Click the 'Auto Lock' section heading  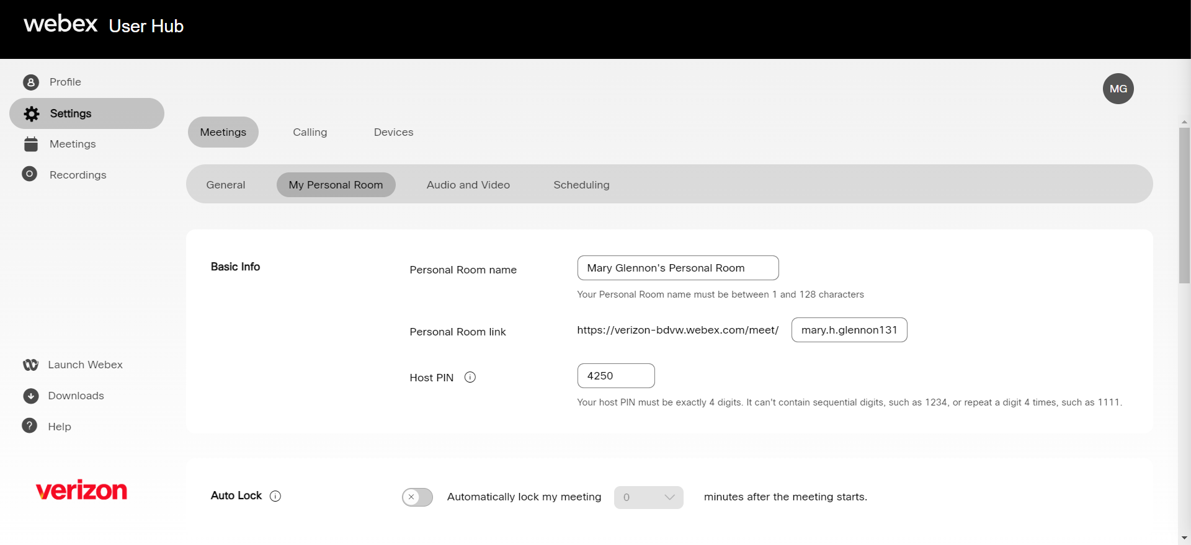(x=236, y=495)
